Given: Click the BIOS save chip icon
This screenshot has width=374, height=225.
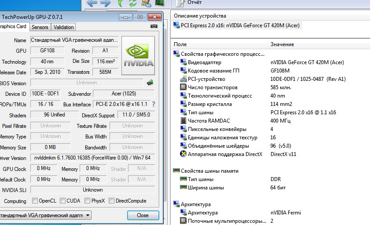Looking at the screenshot, I should point(150,82).
